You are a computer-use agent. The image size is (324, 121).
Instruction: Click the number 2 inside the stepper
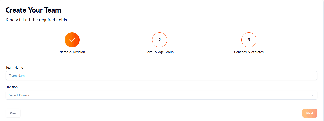pyautogui.click(x=160, y=40)
